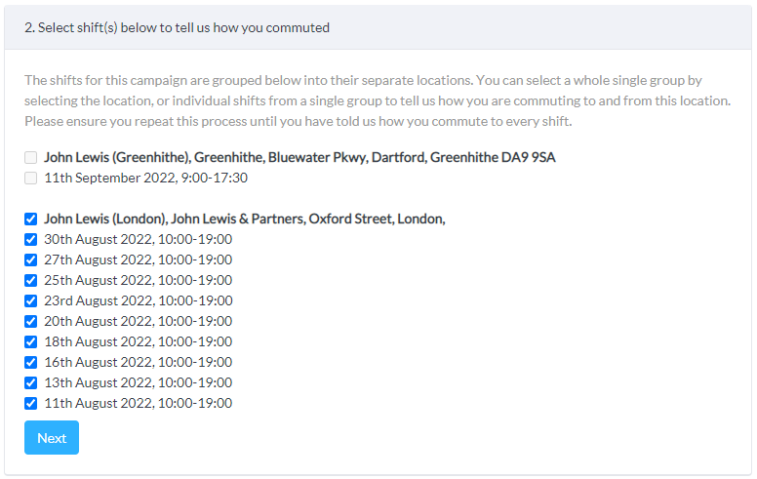The image size is (757, 479).
Task: Untick the 23rd August 2022 shift
Action: 31,300
